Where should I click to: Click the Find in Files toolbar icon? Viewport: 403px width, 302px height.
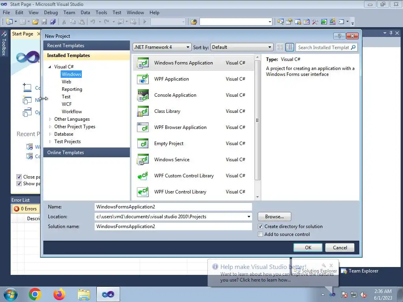click(194, 22)
